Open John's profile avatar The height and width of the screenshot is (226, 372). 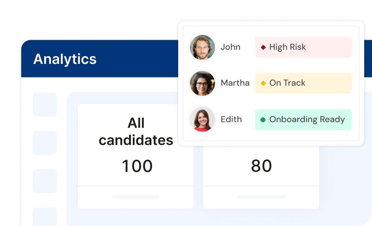click(x=202, y=47)
